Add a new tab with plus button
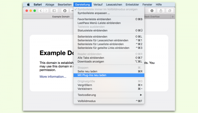 pyautogui.click(x=173, y=17)
